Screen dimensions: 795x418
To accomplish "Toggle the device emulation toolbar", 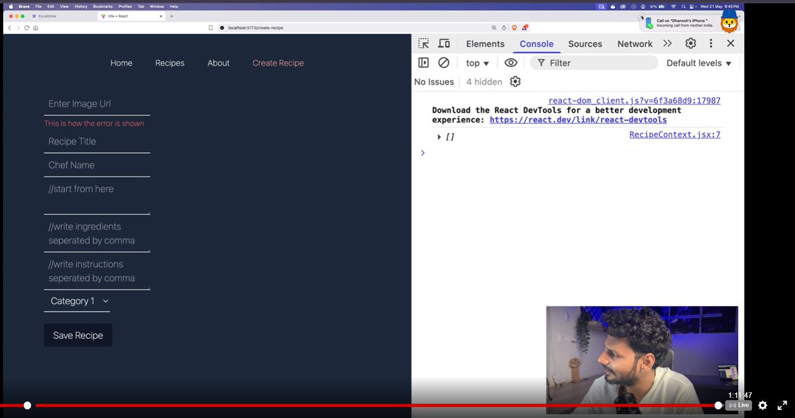I will click(x=444, y=43).
